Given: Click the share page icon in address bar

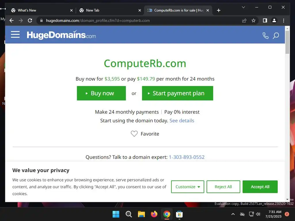Looking at the screenshot, I should 244,20.
